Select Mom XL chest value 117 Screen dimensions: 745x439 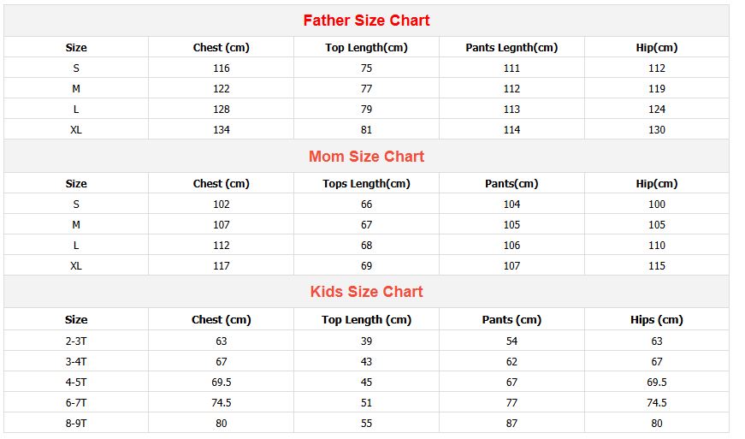point(222,266)
